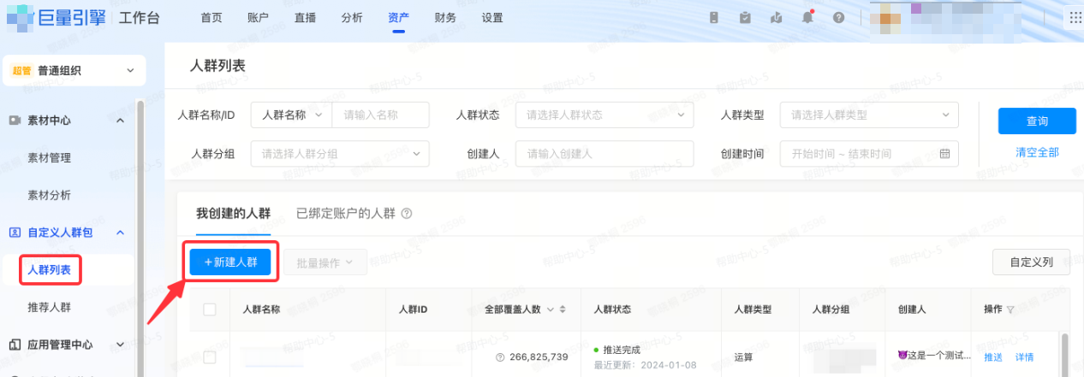Viewport: 1084px width, 377px height.
Task: Click the info icon beside 266,825,739
Action: coord(500,356)
